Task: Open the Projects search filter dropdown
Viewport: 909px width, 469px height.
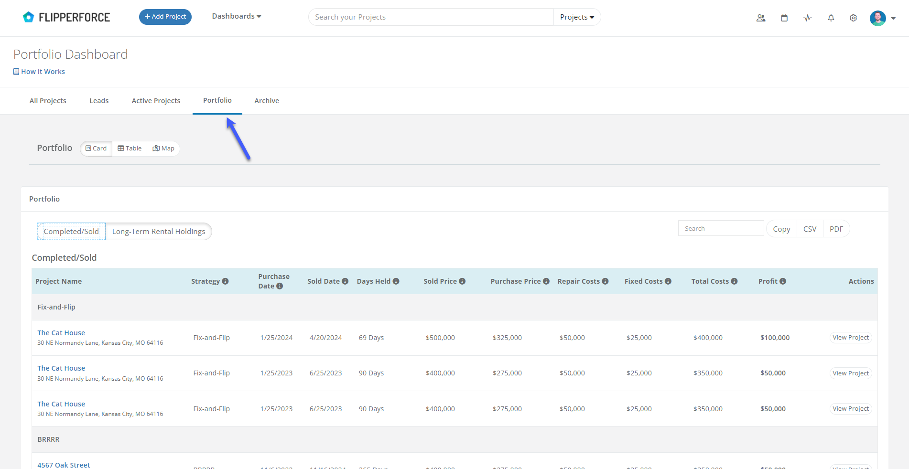Action: pos(577,17)
